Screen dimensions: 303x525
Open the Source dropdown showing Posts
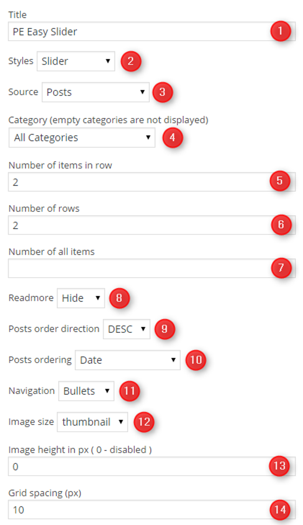[x=95, y=92]
